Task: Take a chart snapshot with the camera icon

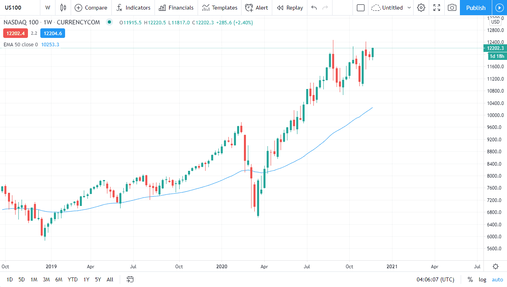Action: pyautogui.click(x=452, y=8)
